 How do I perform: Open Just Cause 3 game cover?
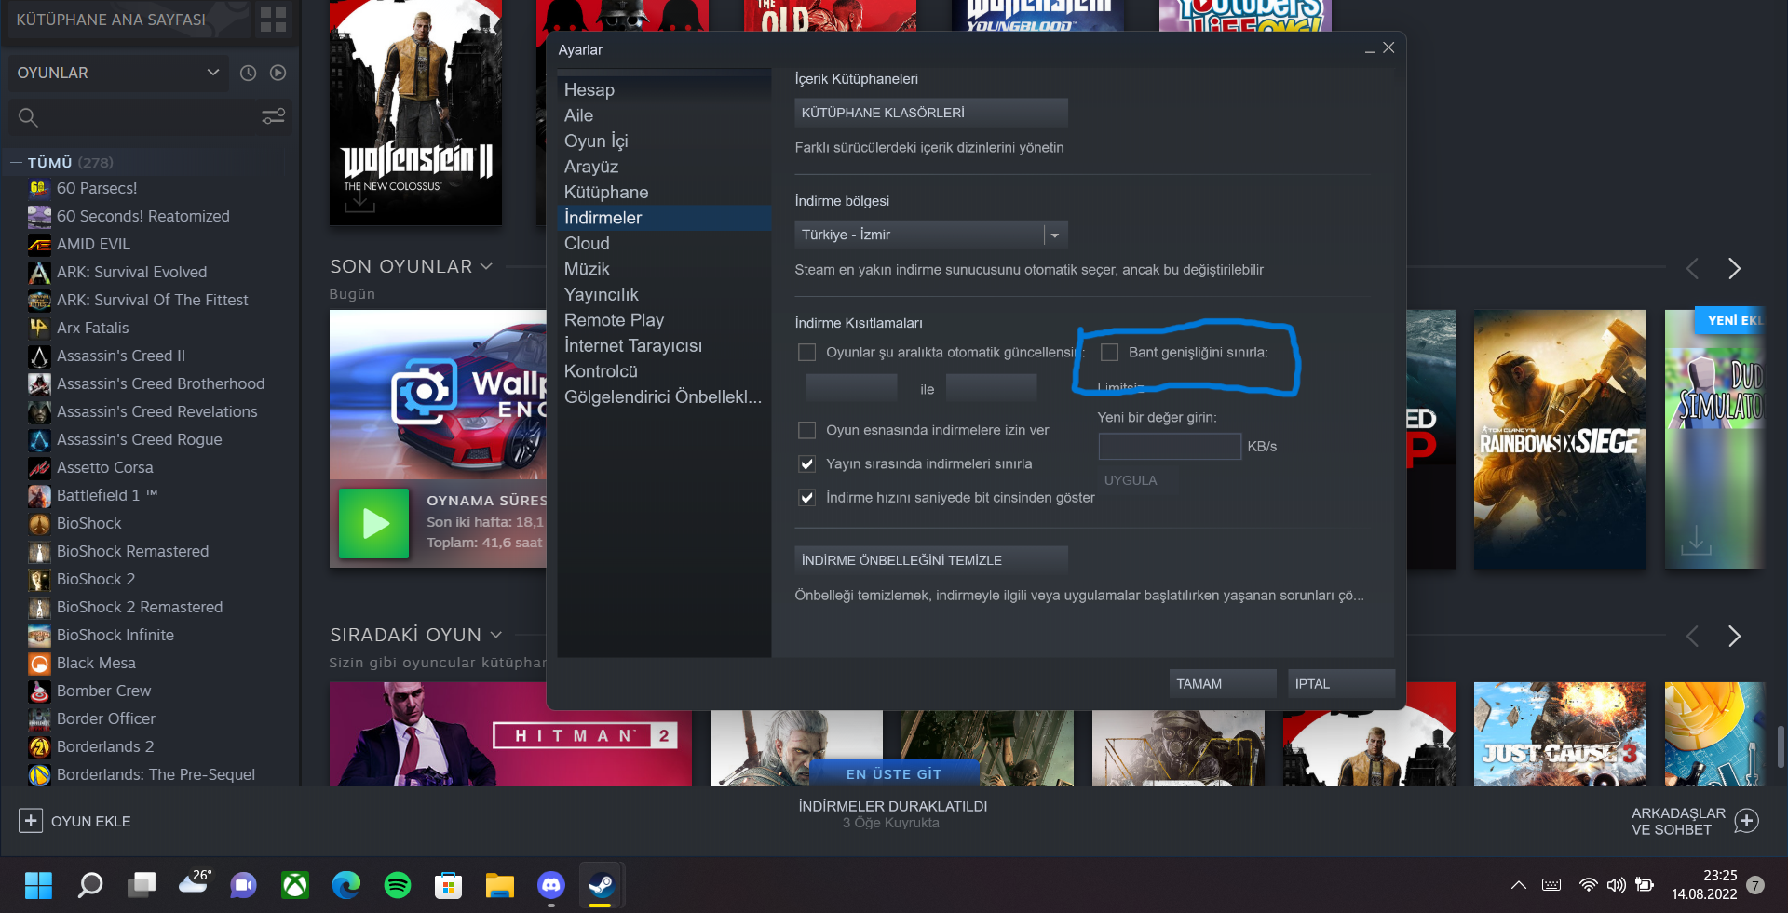pyautogui.click(x=1560, y=734)
